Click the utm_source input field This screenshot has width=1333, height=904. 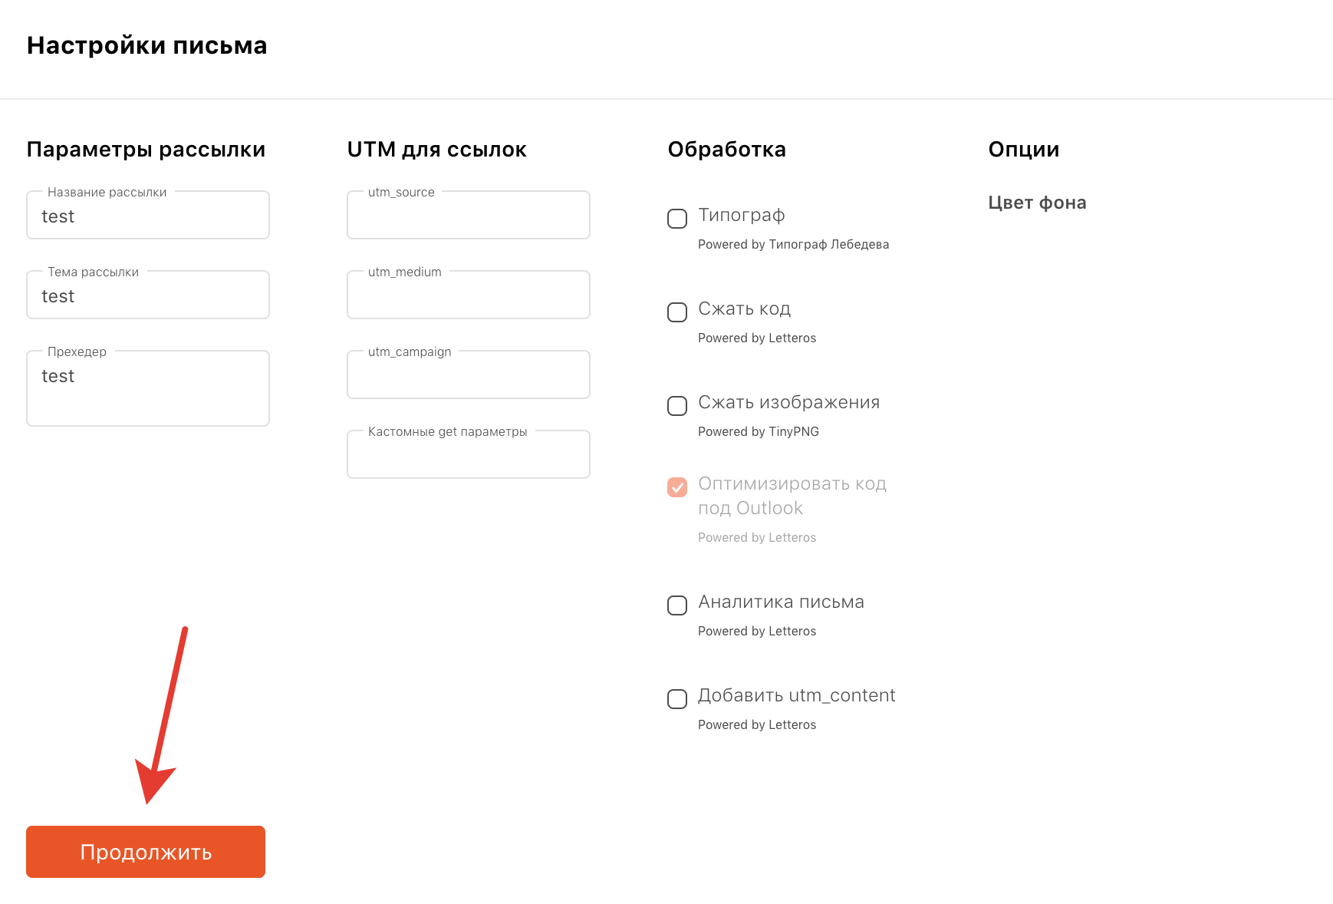pyautogui.click(x=469, y=215)
